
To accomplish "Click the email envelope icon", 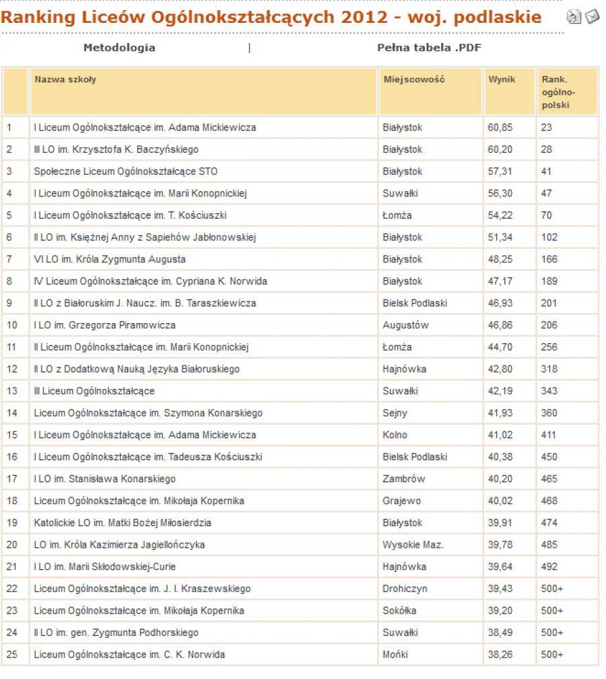I will tap(592, 16).
